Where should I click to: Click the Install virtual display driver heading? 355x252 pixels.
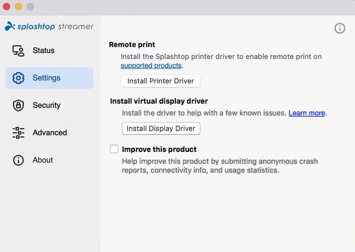(x=159, y=101)
